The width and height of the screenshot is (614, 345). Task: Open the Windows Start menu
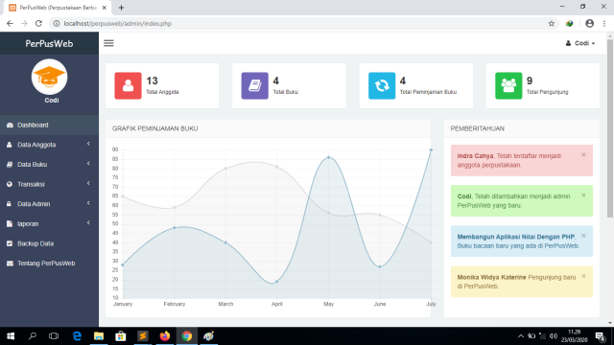(11, 336)
